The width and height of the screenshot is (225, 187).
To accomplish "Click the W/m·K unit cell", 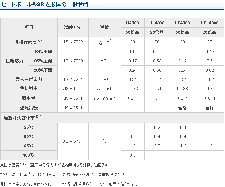I will tap(105, 89).
